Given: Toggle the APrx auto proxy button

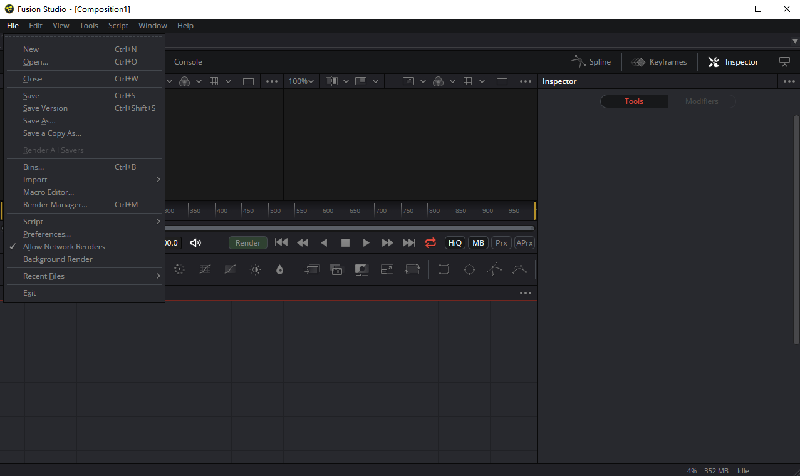Looking at the screenshot, I should 524,243.
